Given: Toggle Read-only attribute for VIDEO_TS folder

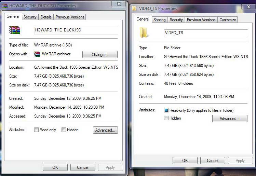Looking at the screenshot, I should click(x=166, y=110).
